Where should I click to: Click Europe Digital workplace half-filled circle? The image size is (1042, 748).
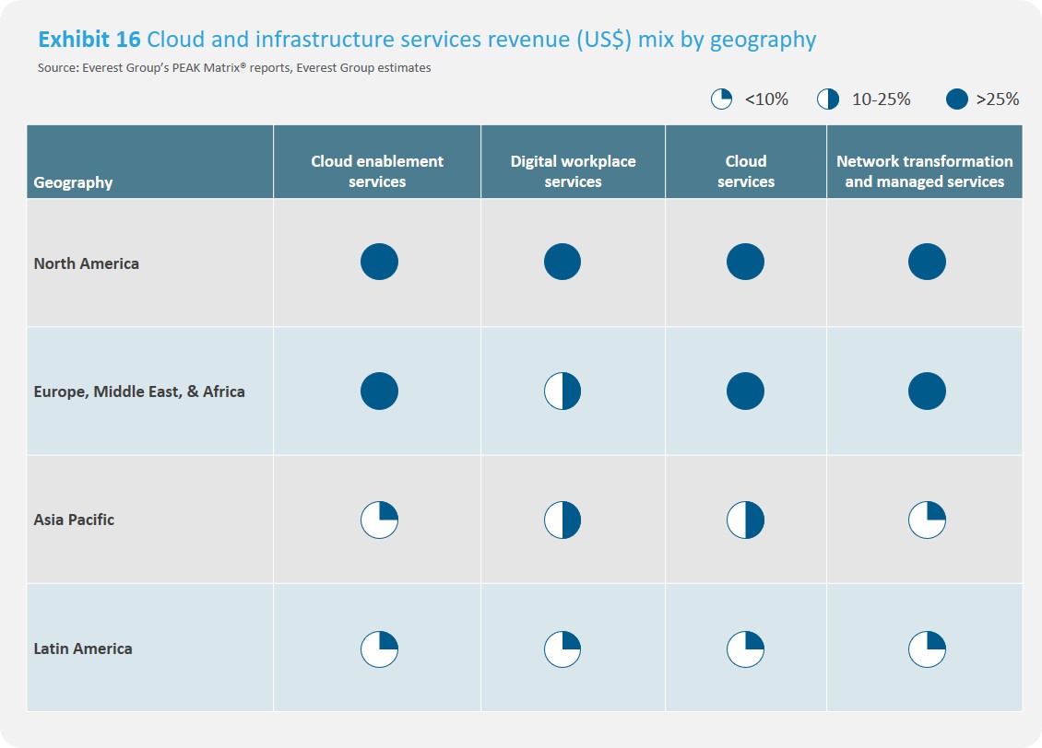pyautogui.click(x=562, y=392)
